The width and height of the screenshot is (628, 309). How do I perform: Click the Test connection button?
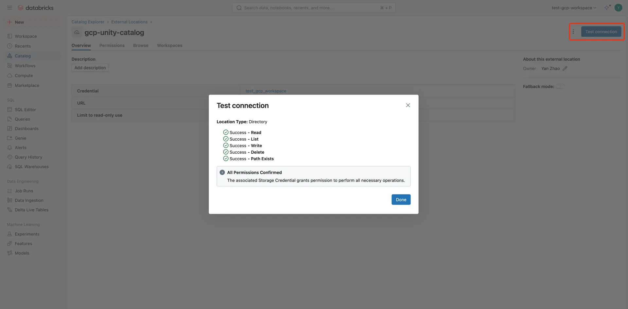click(x=601, y=32)
